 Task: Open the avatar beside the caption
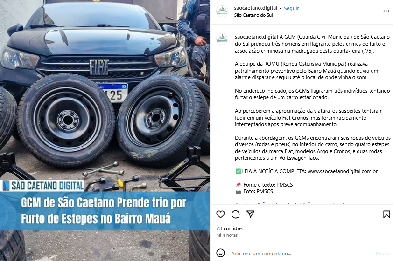[x=222, y=39]
